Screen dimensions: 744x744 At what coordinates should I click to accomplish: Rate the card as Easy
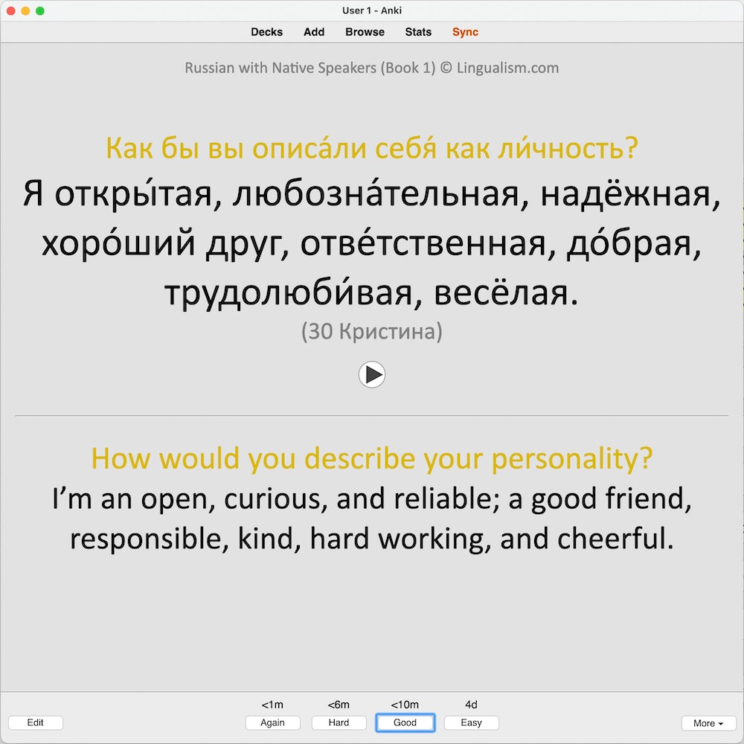coord(471,722)
